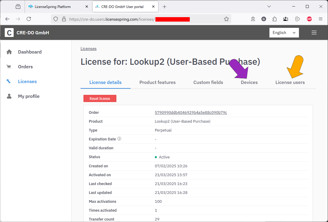Click the bookmarks star tray toolbar icon
This screenshot has height=222, width=328.
pos(253,19)
